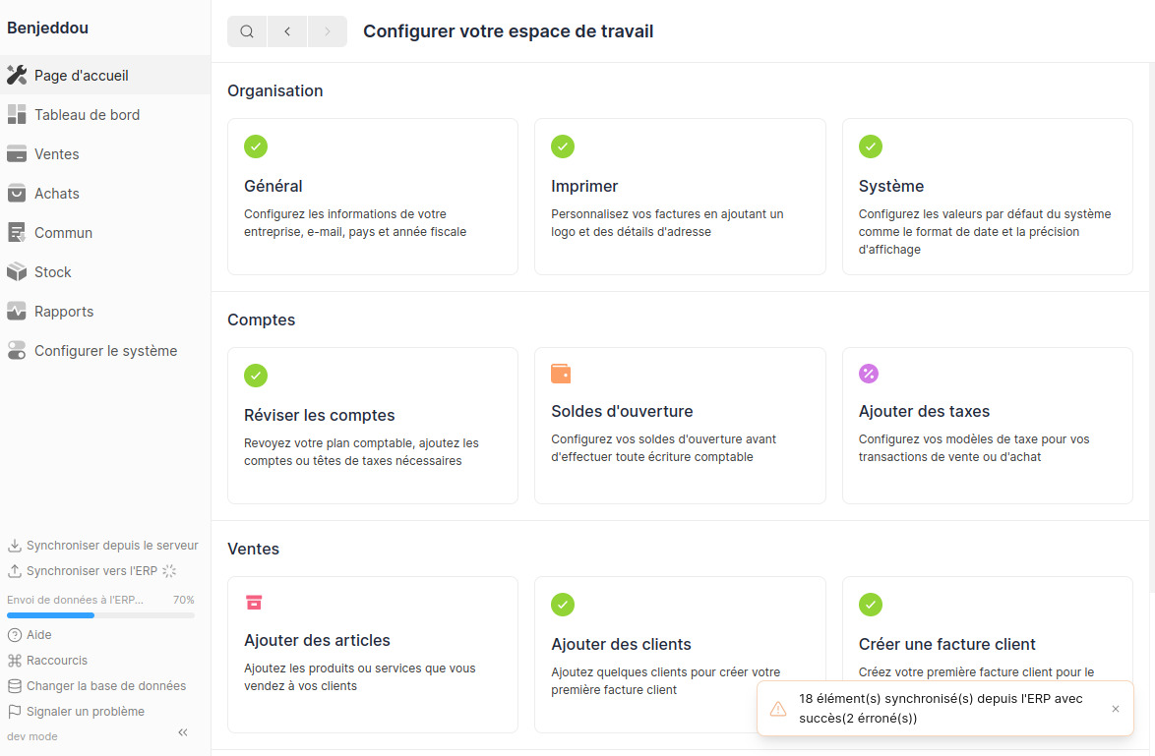Image resolution: width=1155 pixels, height=756 pixels.
Task: Click the ERP sync progress bar
Action: [x=100, y=615]
